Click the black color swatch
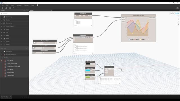Screen dimensions: 180x101 [88, 64]
